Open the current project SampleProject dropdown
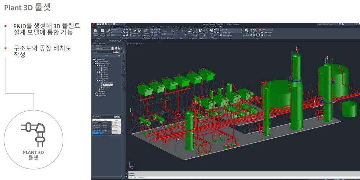Image resolution: width=360 pixels, height=180 pixels. 113,48
